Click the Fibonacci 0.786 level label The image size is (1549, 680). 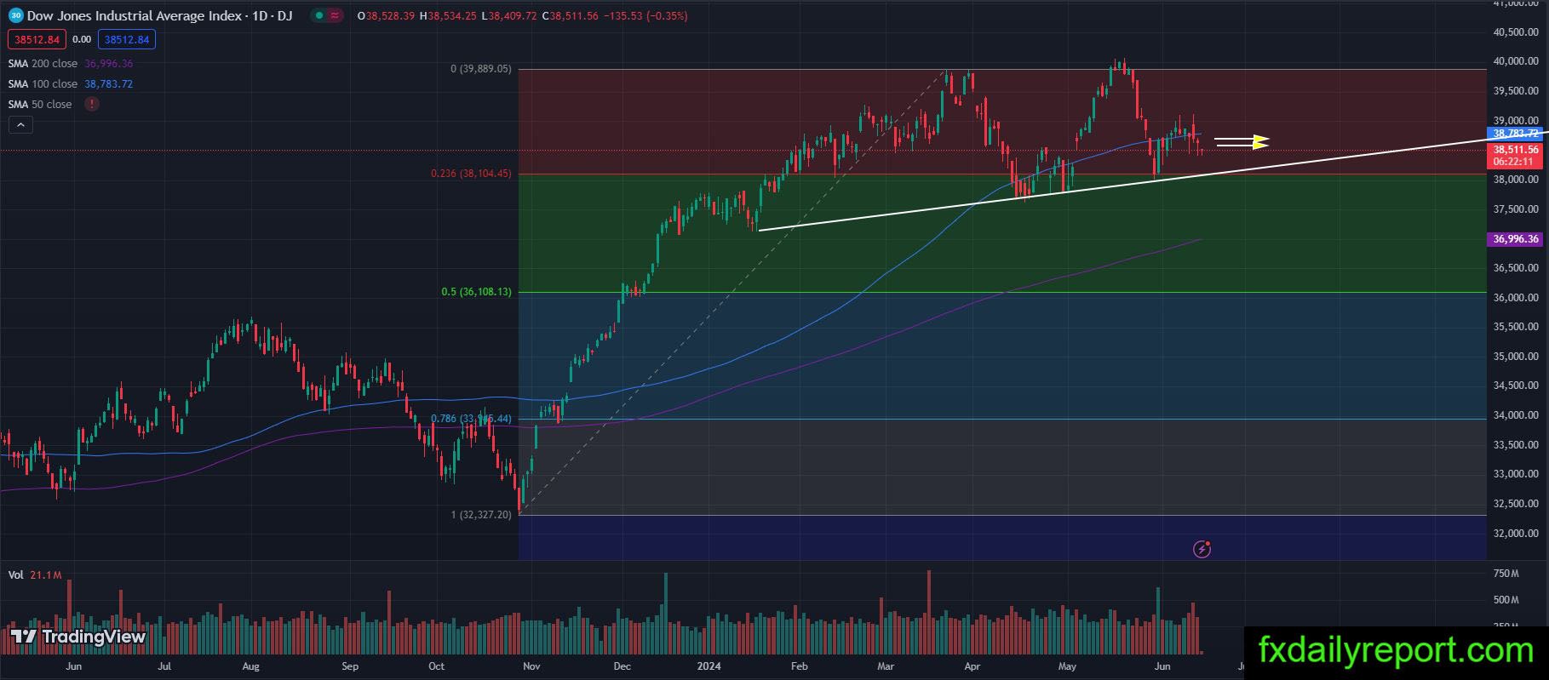[471, 419]
